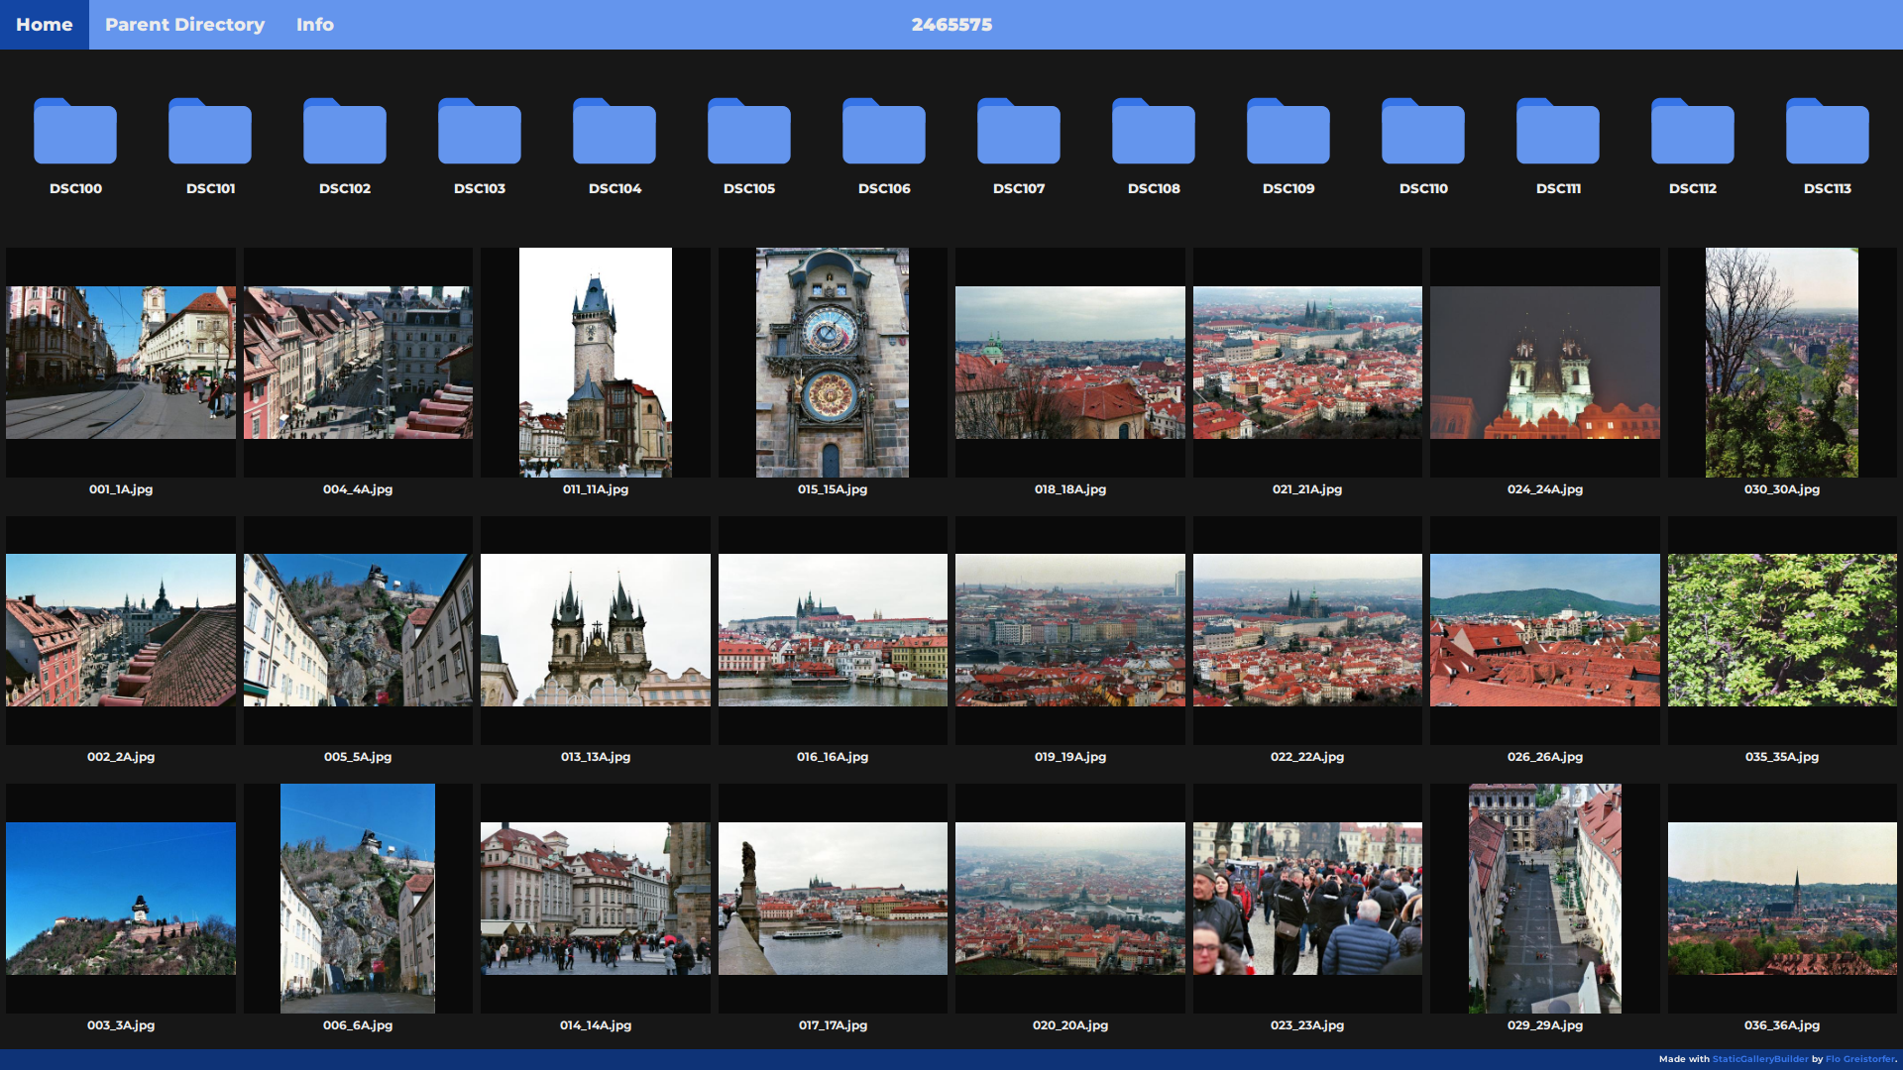Navigate to the Parent Directory

(185, 25)
